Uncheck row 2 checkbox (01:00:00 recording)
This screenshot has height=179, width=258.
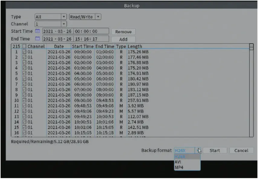click(24, 57)
